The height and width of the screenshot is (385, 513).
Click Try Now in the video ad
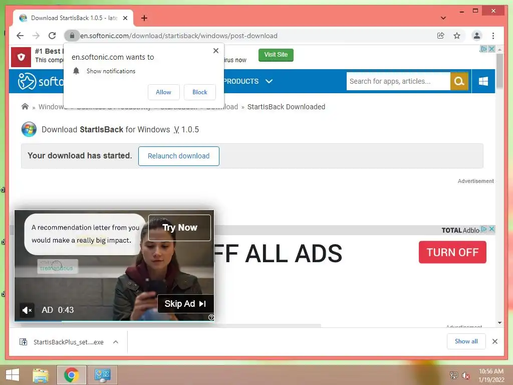click(180, 228)
